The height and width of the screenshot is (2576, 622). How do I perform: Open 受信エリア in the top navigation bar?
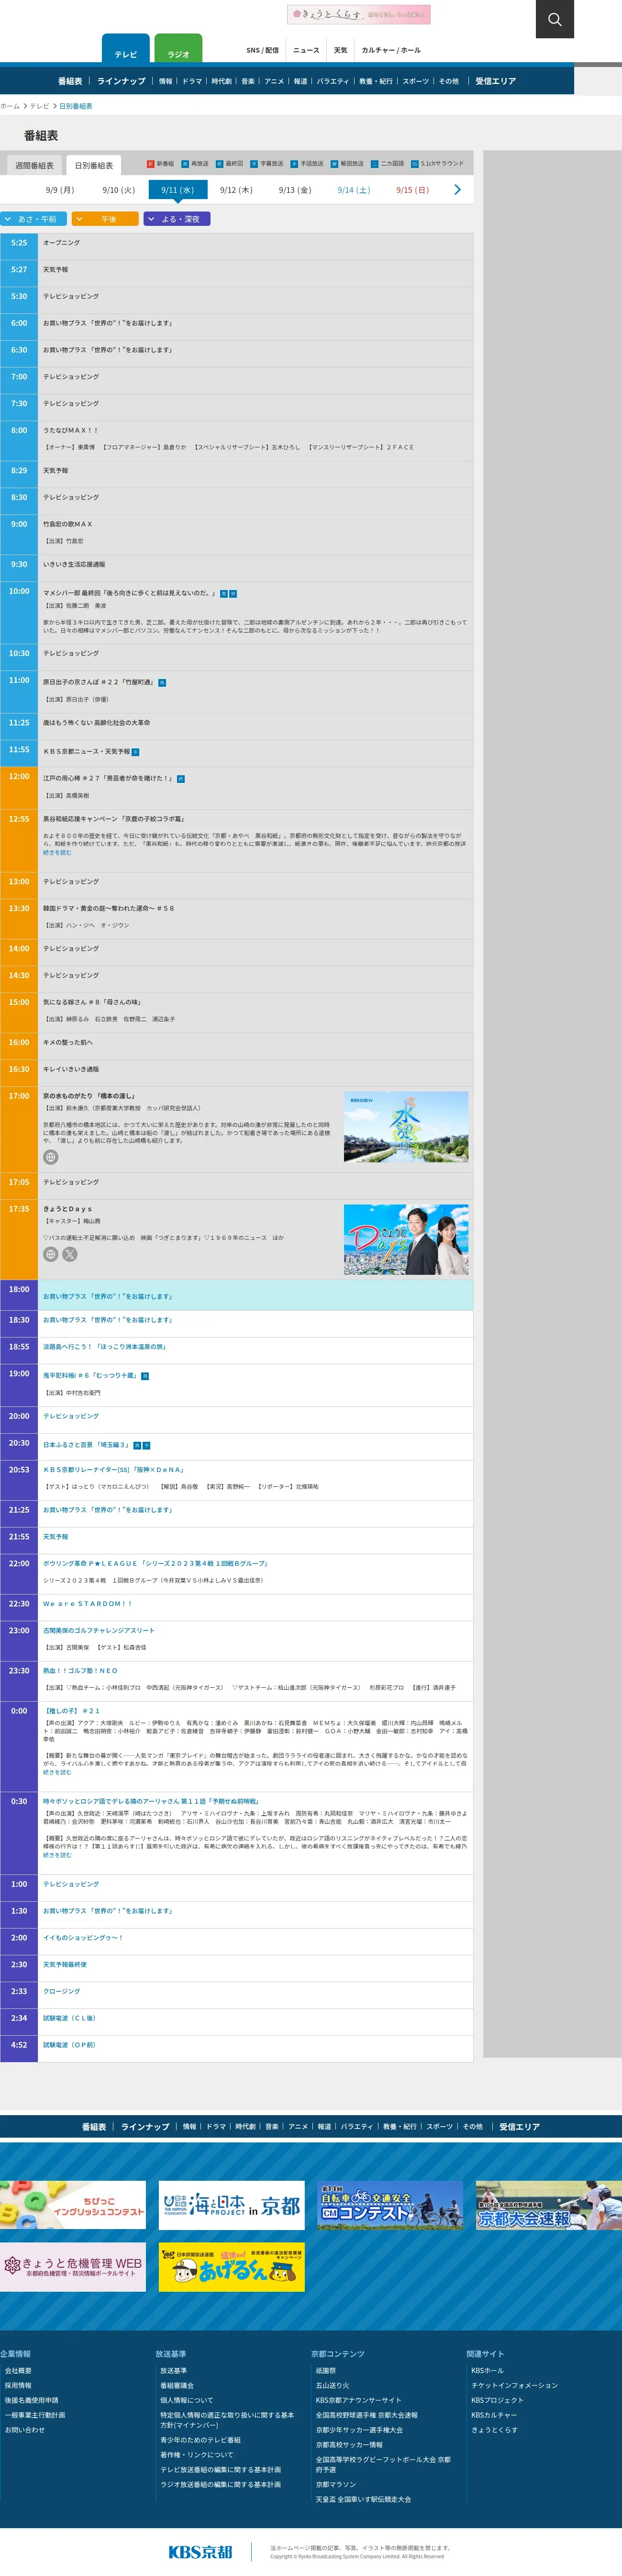(496, 81)
